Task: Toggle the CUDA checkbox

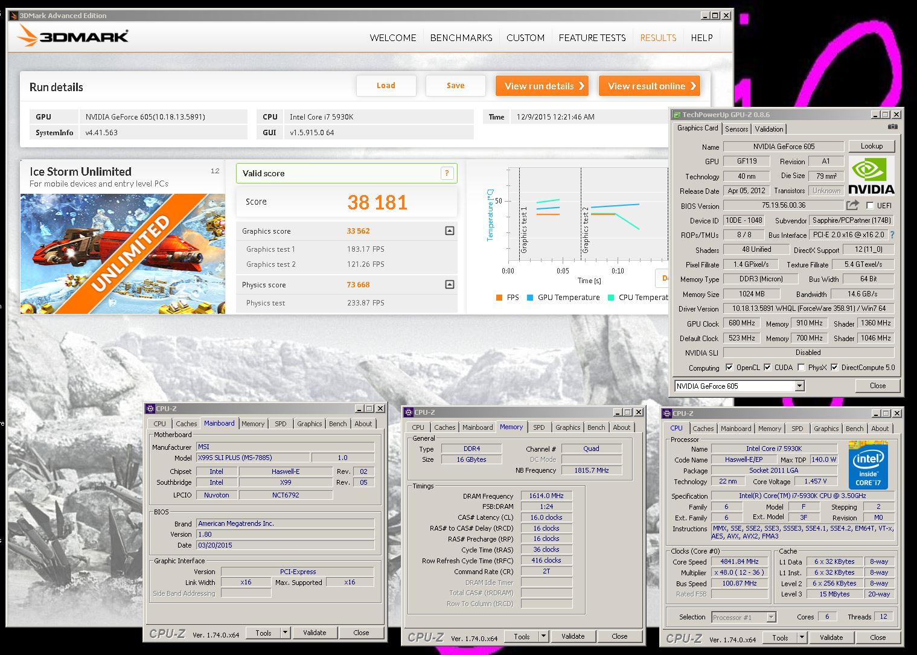Action: [x=767, y=367]
